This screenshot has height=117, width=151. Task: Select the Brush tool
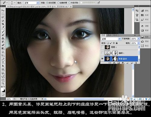[x=3, y=35]
